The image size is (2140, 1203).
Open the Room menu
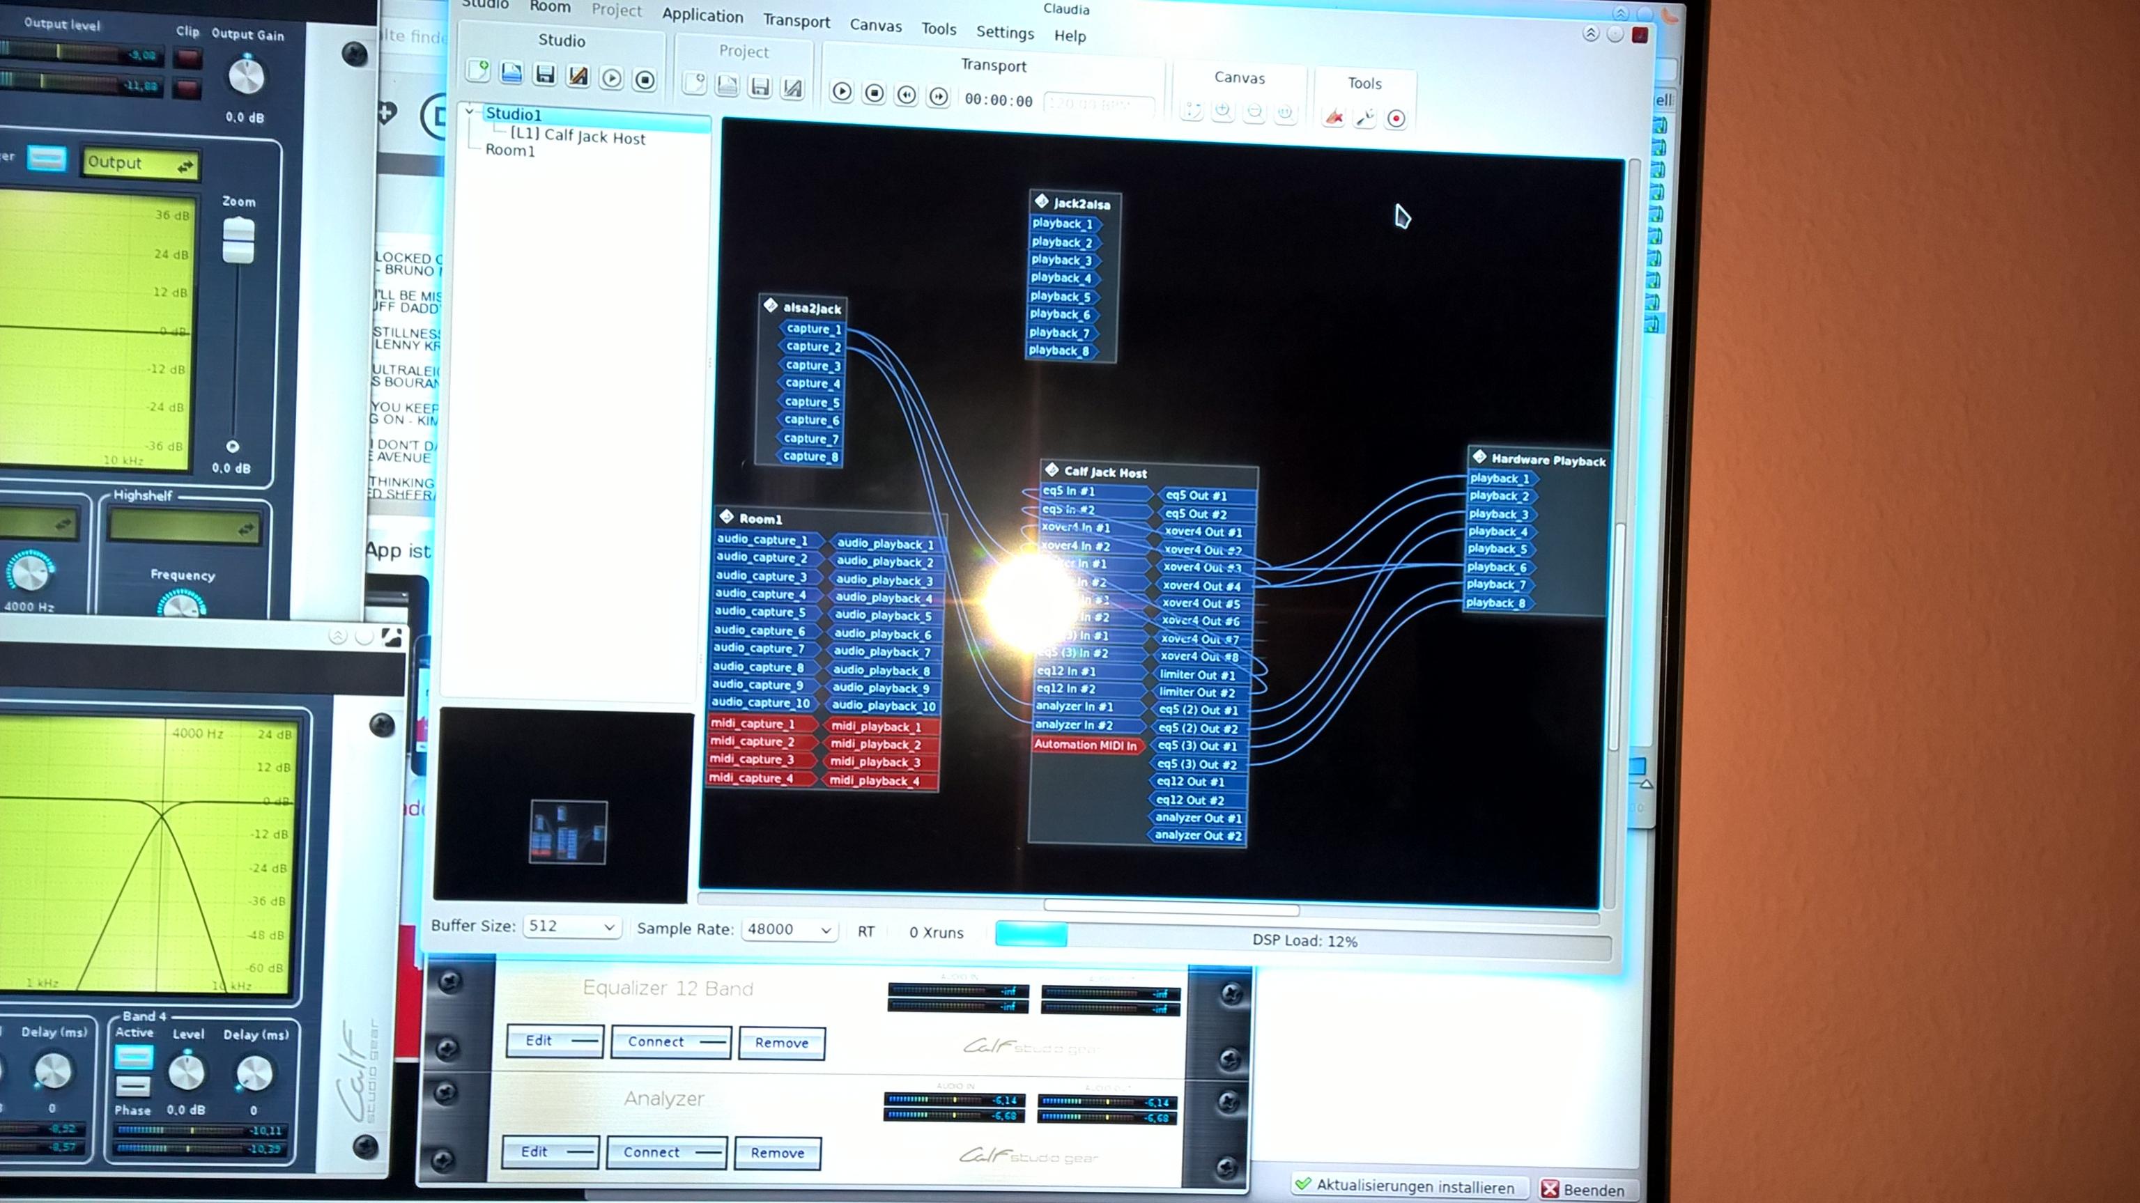pos(550,7)
